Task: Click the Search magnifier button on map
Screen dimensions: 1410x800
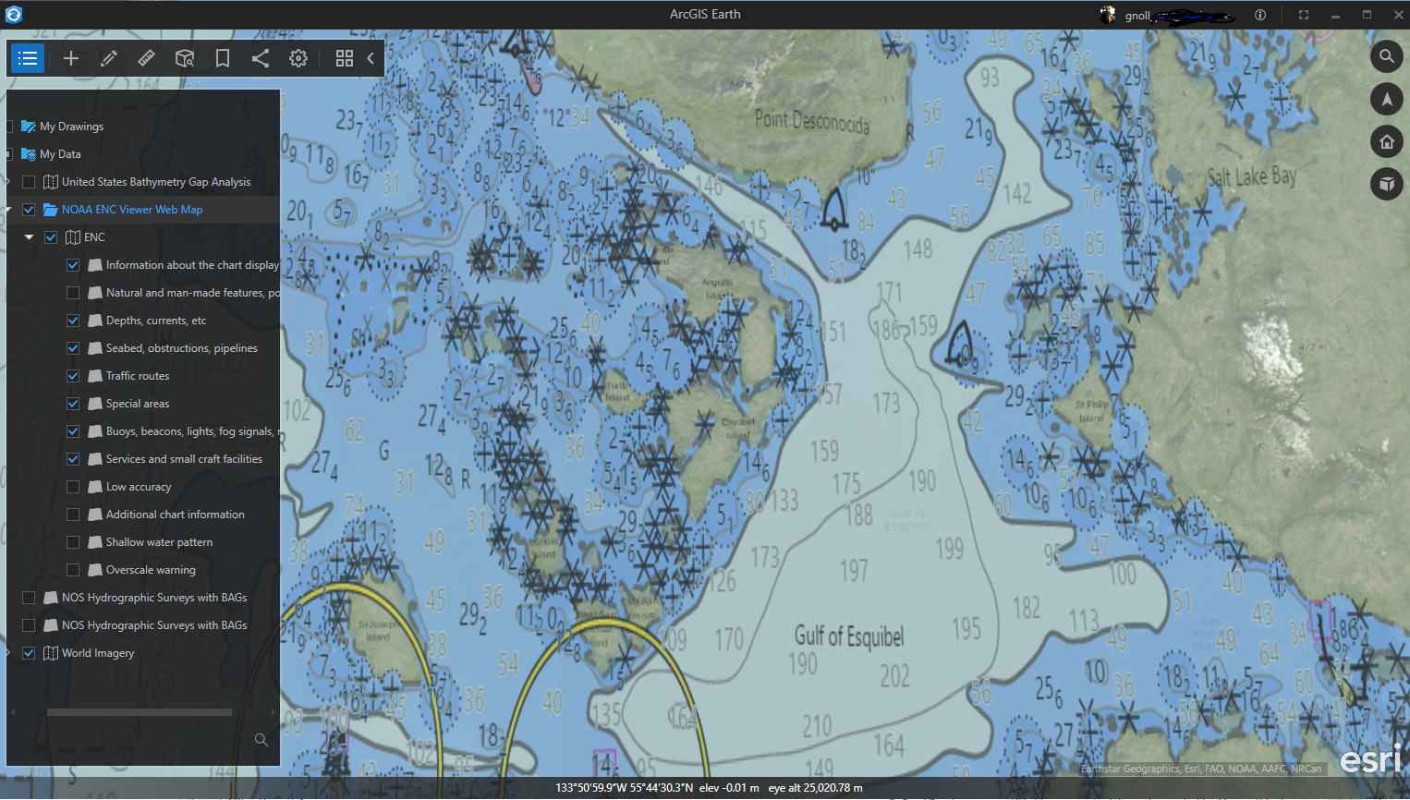Action: click(1387, 56)
